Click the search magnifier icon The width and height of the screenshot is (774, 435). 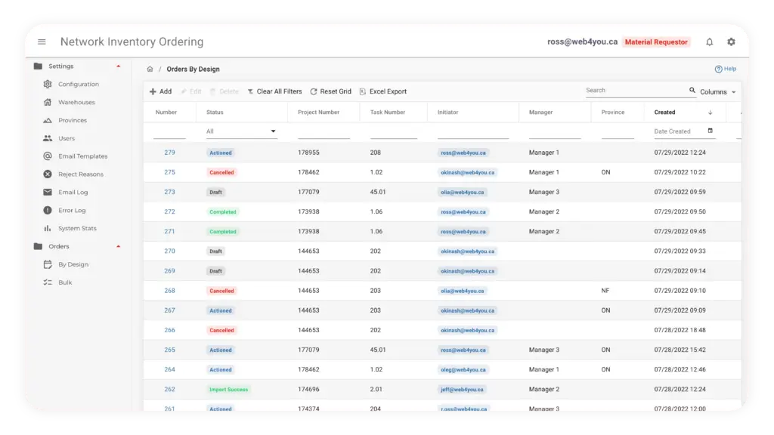coord(692,91)
